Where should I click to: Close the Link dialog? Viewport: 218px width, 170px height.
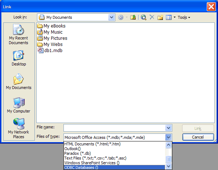point(211,7)
